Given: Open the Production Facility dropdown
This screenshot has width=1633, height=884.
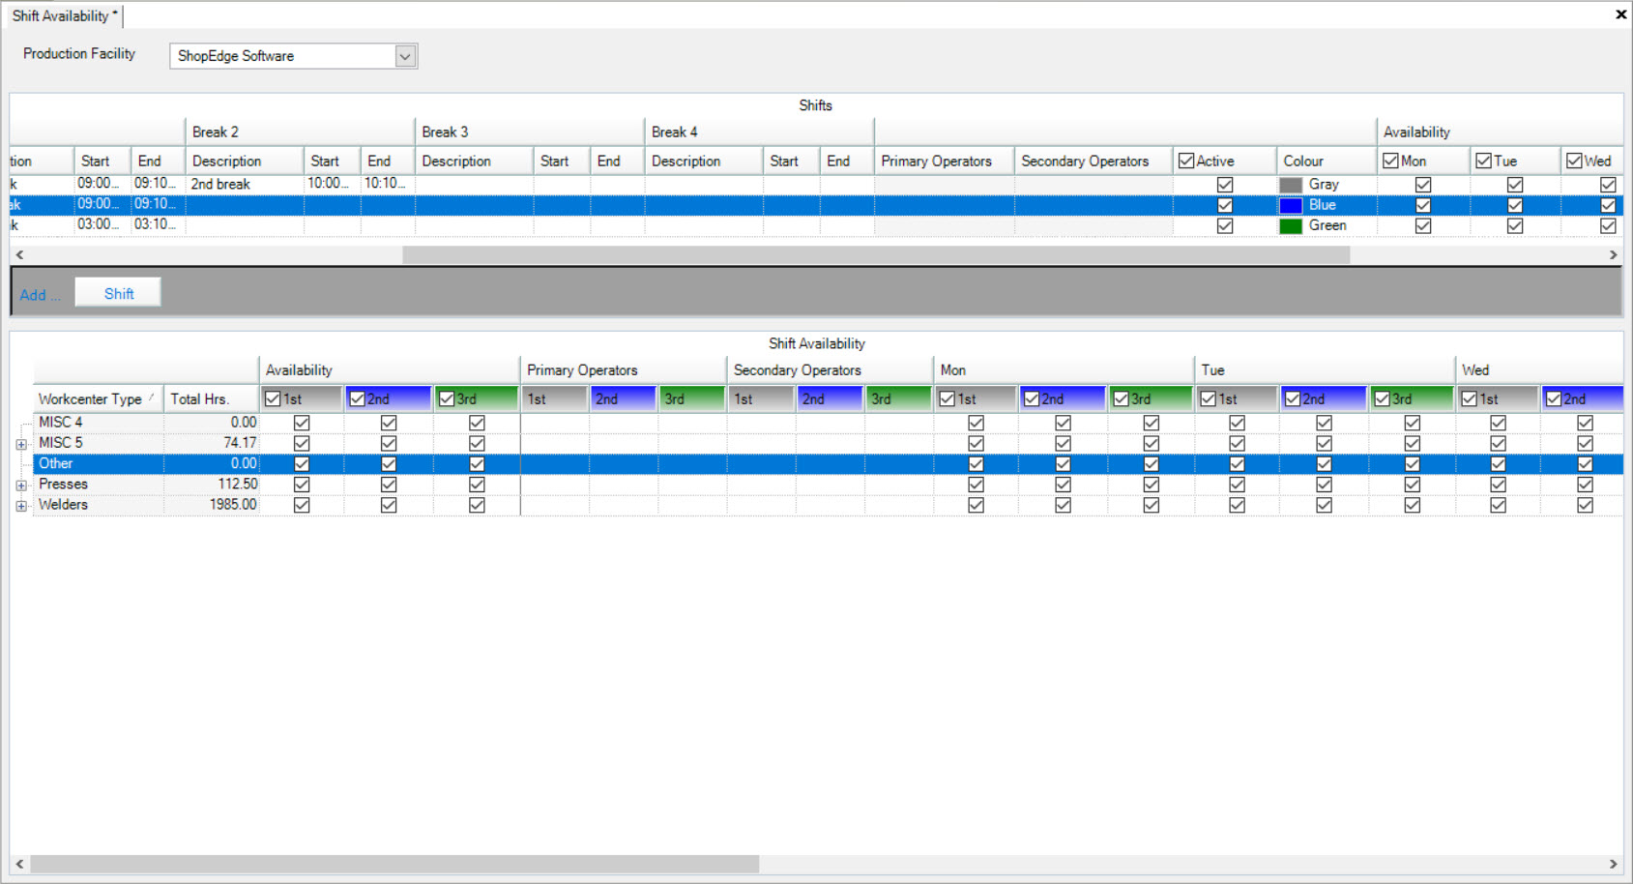Looking at the screenshot, I should click(405, 56).
